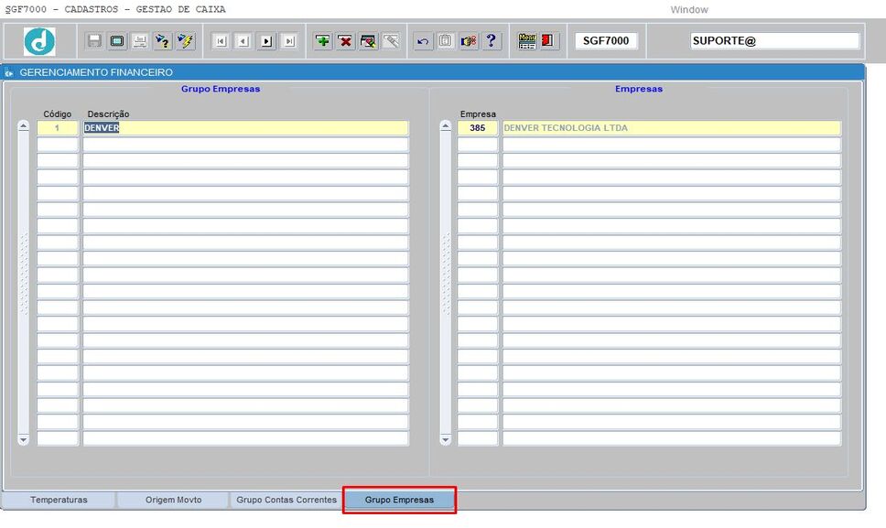Insert new record with green plus icon

[x=323, y=40]
